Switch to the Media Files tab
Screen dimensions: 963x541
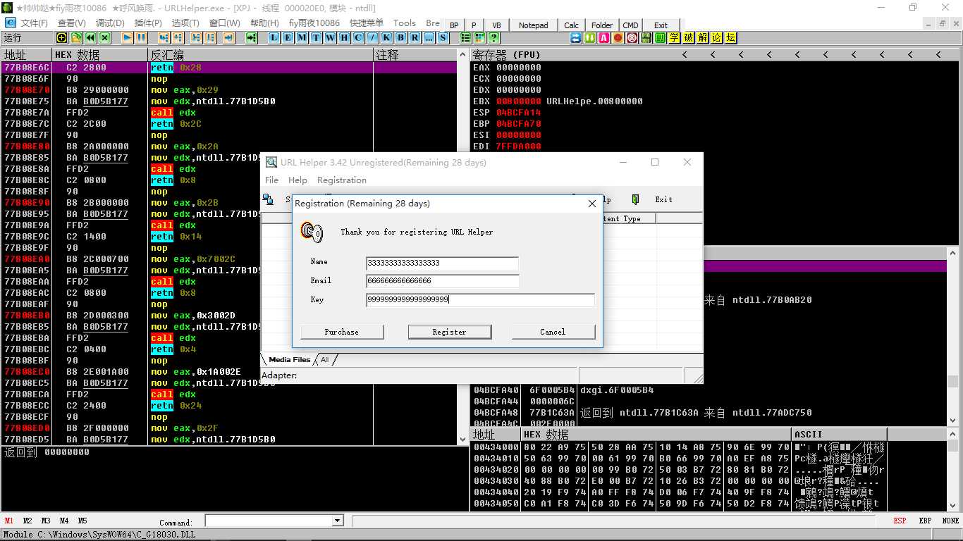290,360
